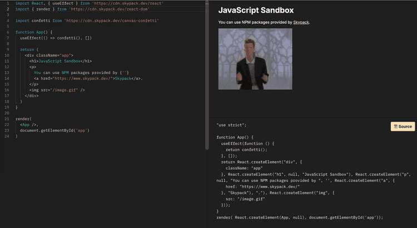The width and height of the screenshot is (417, 228).
Task: Click 'href: "https://www.skypack.dev/"' in output
Action: [262, 186]
